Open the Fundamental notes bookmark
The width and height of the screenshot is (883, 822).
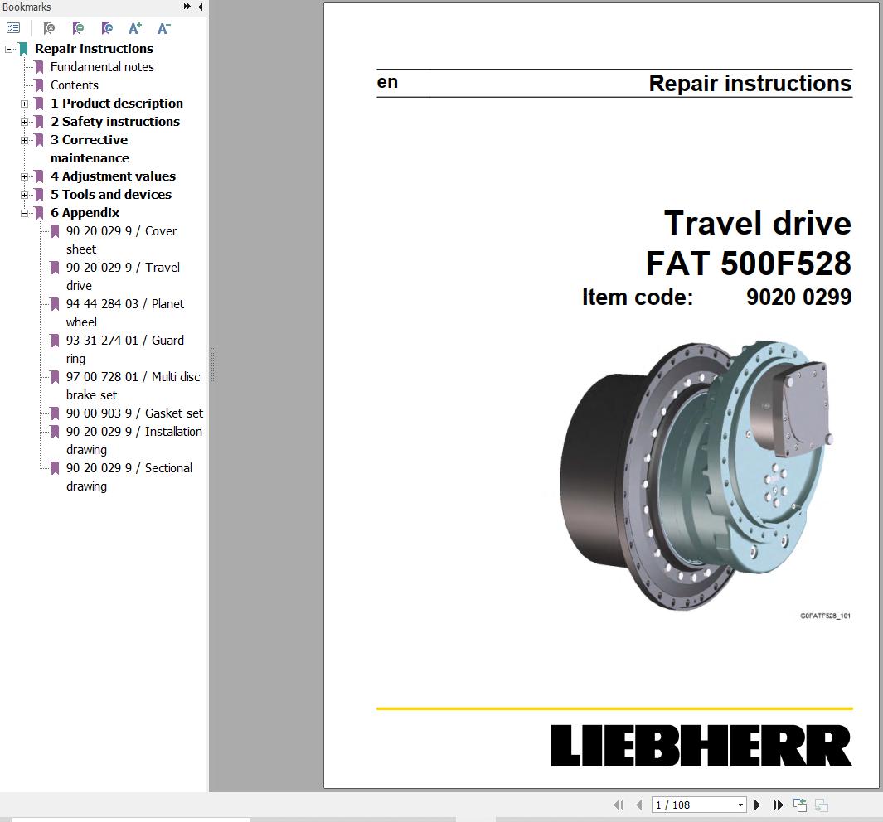tap(102, 67)
